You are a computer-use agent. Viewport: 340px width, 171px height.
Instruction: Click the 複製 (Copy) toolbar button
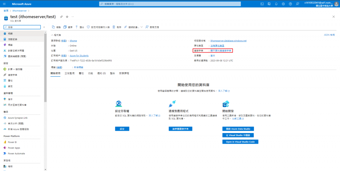[x=56, y=27]
